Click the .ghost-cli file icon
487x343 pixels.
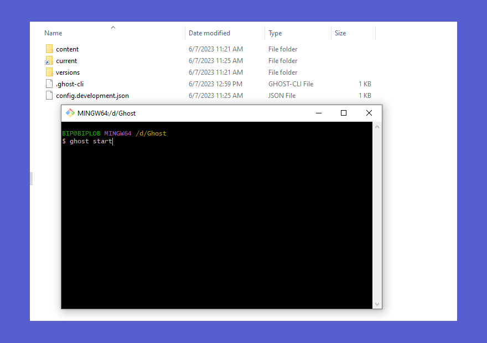coord(49,84)
